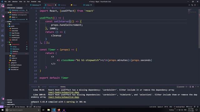Click the errors and warnings count in status bar
200x112 pixels.
tap(29, 107)
